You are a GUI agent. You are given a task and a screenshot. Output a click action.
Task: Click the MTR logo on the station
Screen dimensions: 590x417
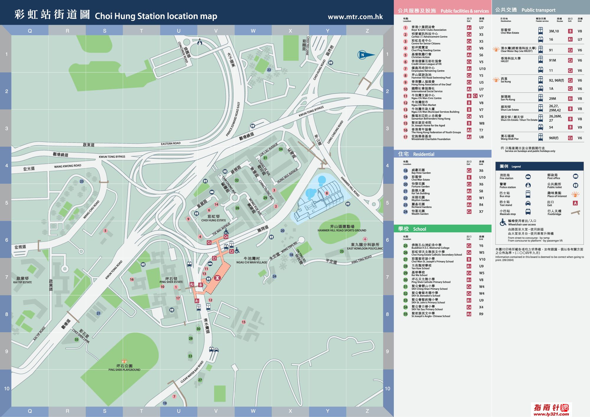pyautogui.click(x=217, y=278)
